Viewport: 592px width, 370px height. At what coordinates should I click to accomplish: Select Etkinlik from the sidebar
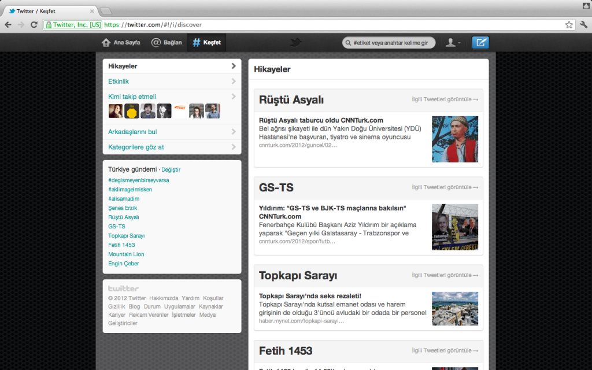click(117, 80)
